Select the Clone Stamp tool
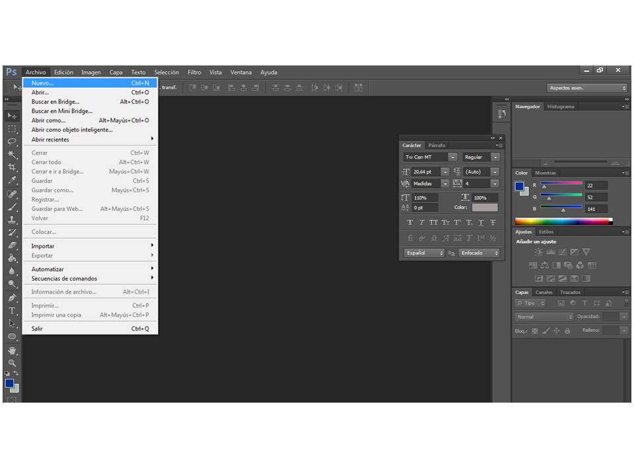This screenshot has height=476, width=634. pos(12,219)
